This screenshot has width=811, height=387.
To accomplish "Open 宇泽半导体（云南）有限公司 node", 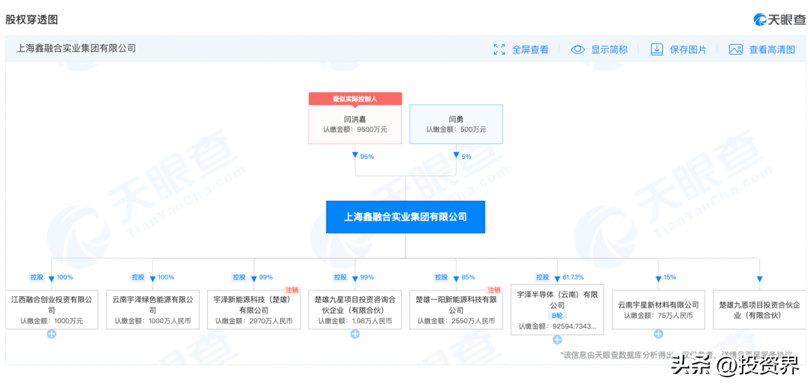I will coord(557,309).
